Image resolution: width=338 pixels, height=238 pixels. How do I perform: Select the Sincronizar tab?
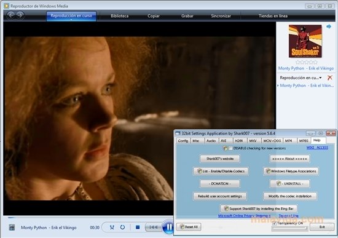[221, 16]
